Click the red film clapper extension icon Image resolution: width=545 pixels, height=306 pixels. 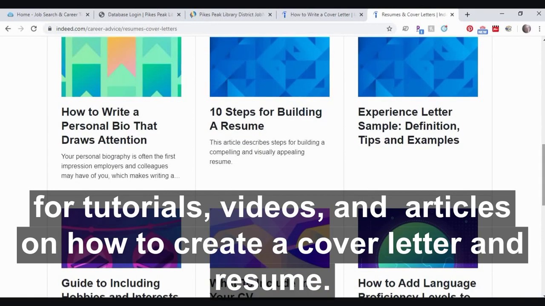point(496,28)
